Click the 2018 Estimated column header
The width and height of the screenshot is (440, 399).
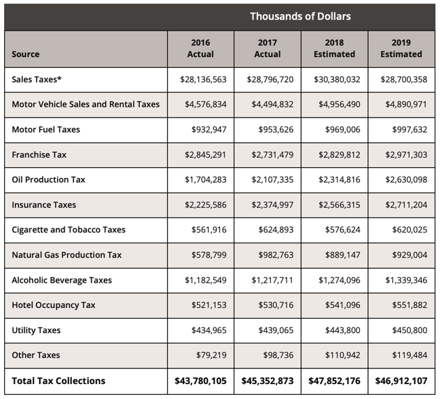334,48
